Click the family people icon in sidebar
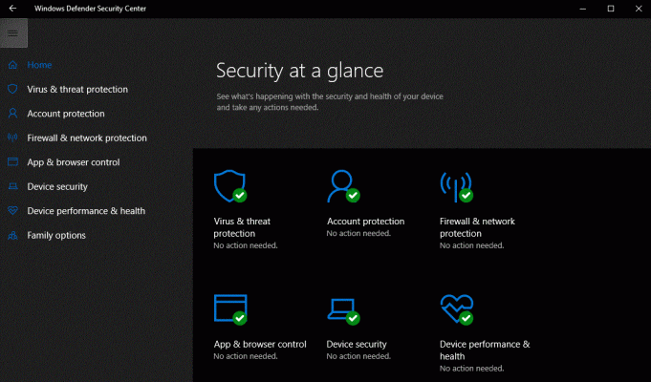This screenshot has width=651, height=382. click(x=12, y=235)
